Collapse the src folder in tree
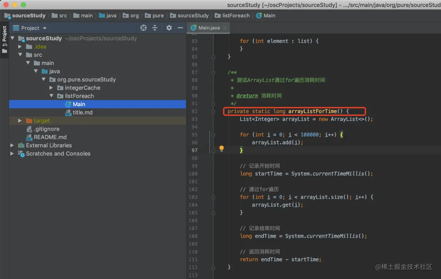The image size is (441, 279). click(20, 55)
